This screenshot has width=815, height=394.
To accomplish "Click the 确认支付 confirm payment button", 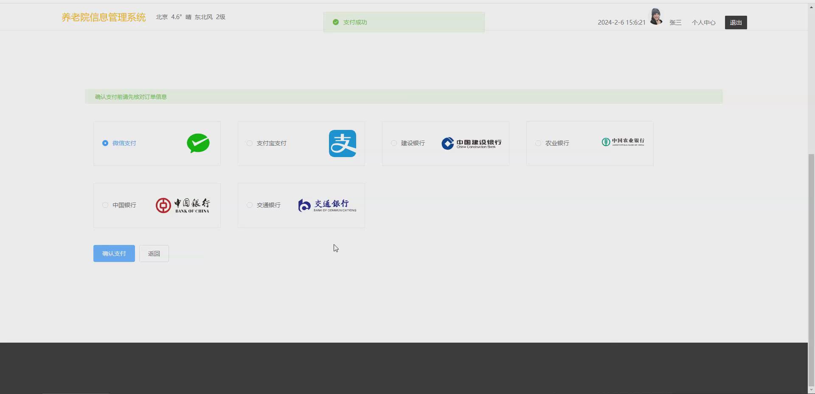I will 113,253.
